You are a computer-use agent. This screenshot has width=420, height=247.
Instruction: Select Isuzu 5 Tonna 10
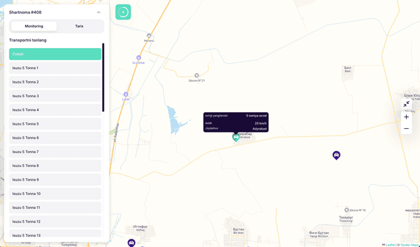pyautogui.click(x=55, y=194)
